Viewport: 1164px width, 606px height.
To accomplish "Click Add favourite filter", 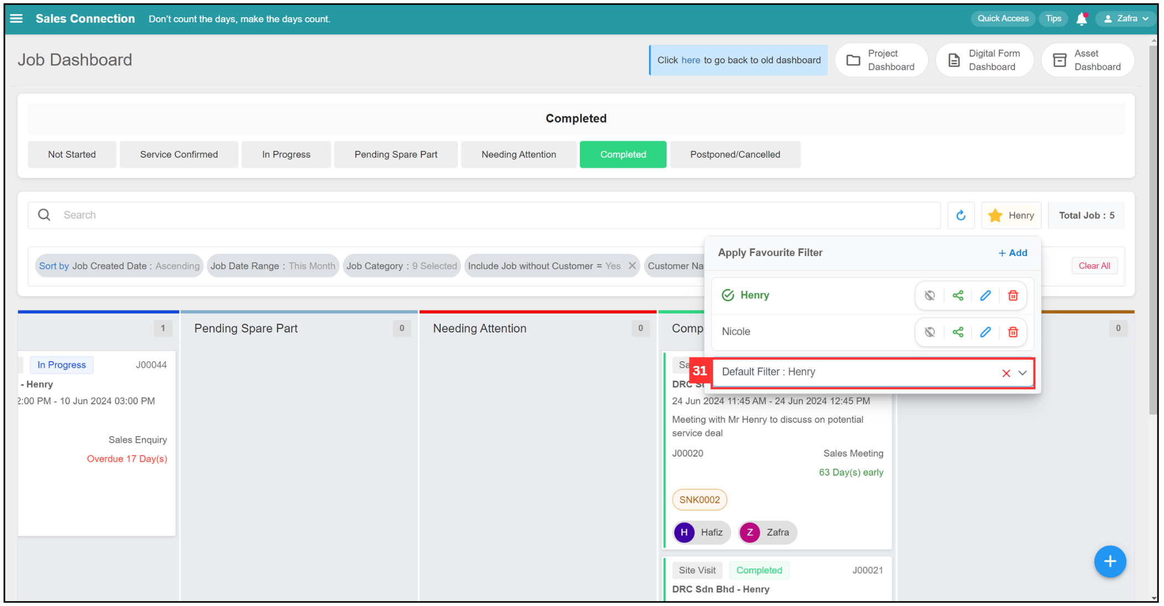I will point(1013,253).
